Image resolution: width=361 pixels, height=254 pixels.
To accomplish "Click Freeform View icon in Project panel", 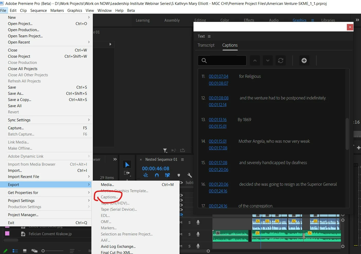I will pos(34,251).
